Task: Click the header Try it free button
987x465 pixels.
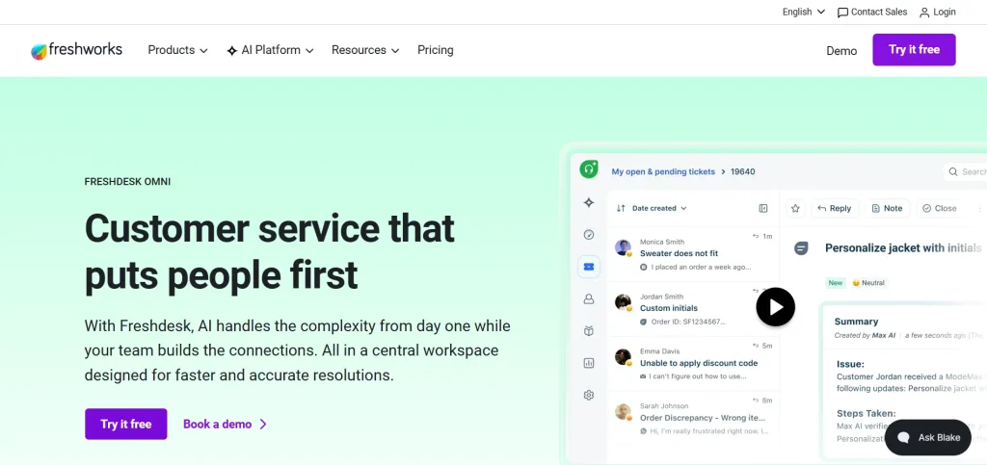Action: click(914, 50)
